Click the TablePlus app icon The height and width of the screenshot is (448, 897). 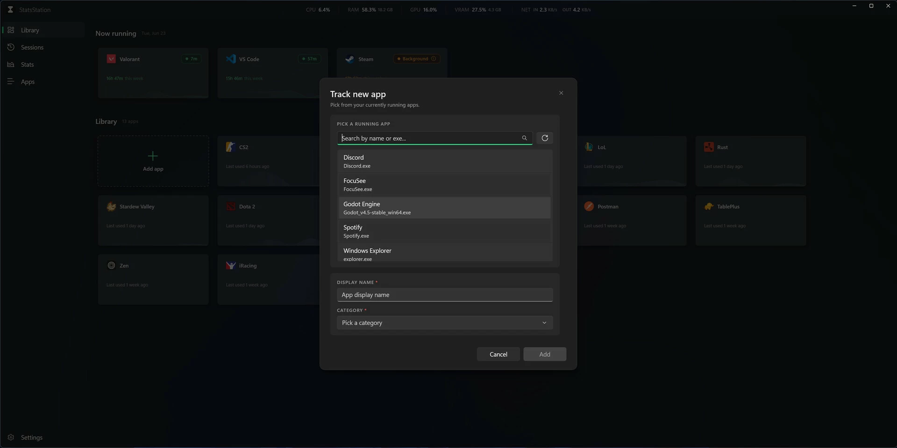coord(709,206)
